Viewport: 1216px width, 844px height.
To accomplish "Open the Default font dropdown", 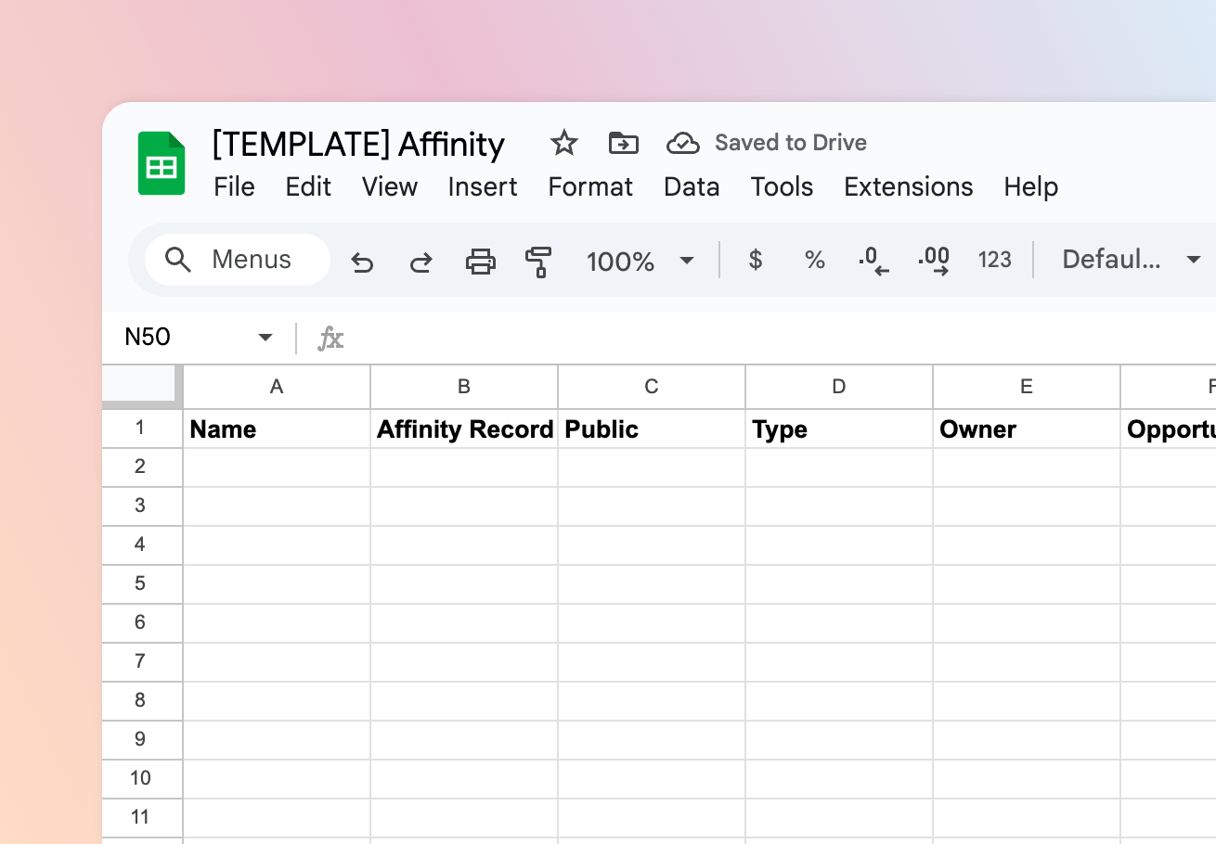I will (x=1132, y=260).
